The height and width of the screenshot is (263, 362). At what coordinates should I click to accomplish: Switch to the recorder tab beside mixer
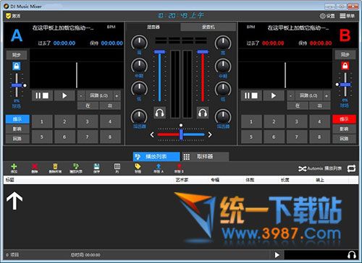208,27
